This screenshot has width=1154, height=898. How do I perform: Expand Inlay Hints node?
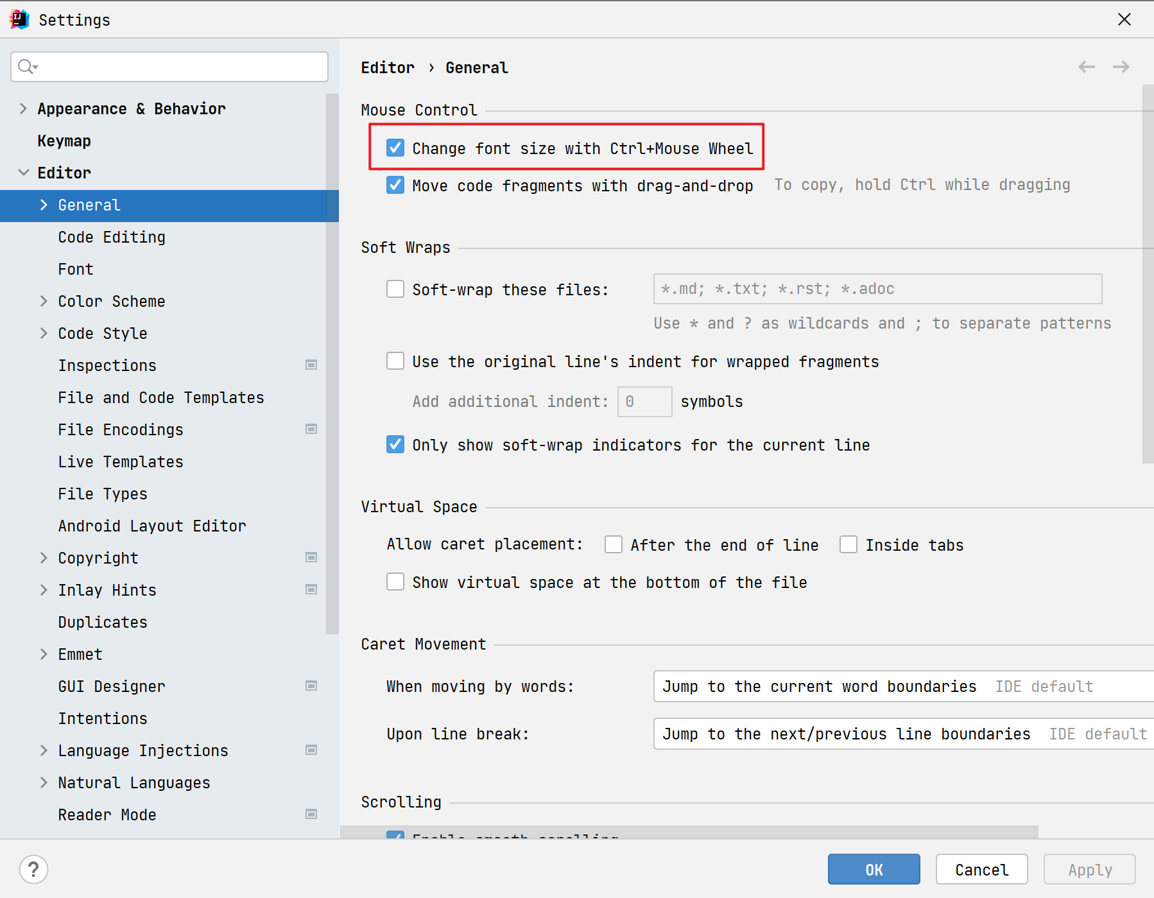[44, 590]
